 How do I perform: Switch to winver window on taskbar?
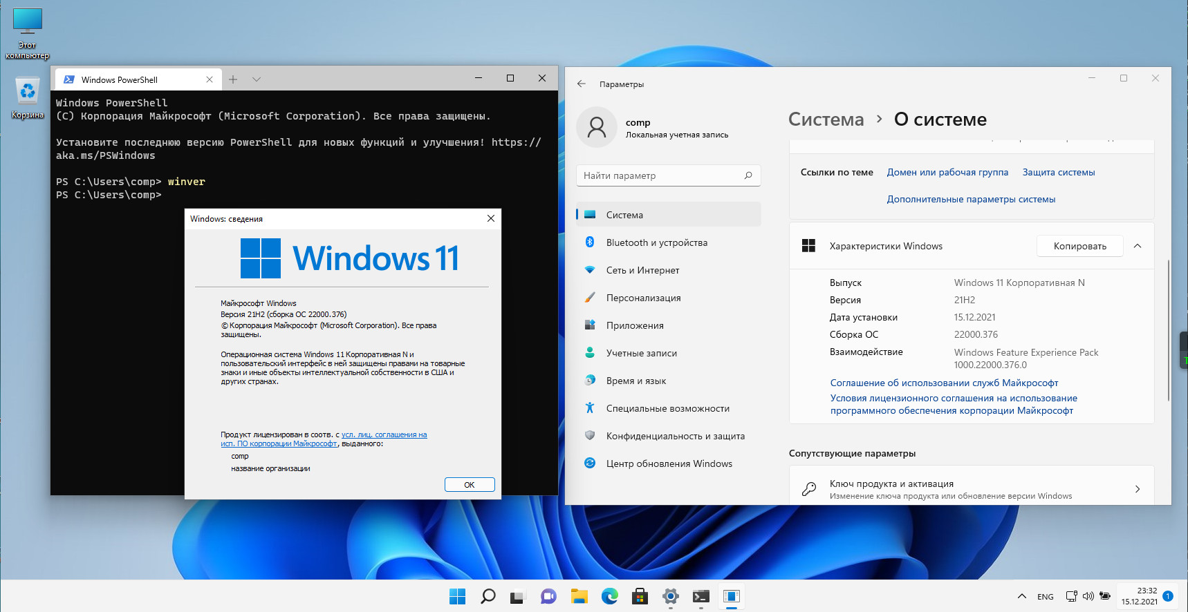[x=731, y=596]
